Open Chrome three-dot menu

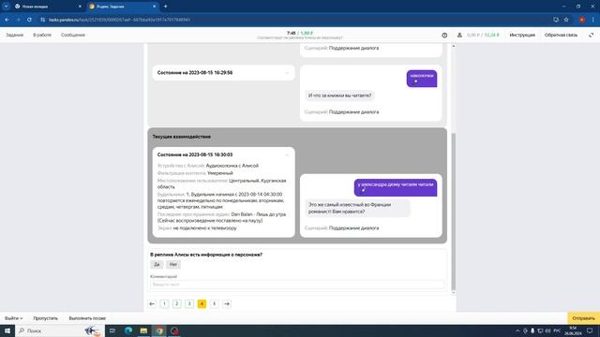[593, 20]
